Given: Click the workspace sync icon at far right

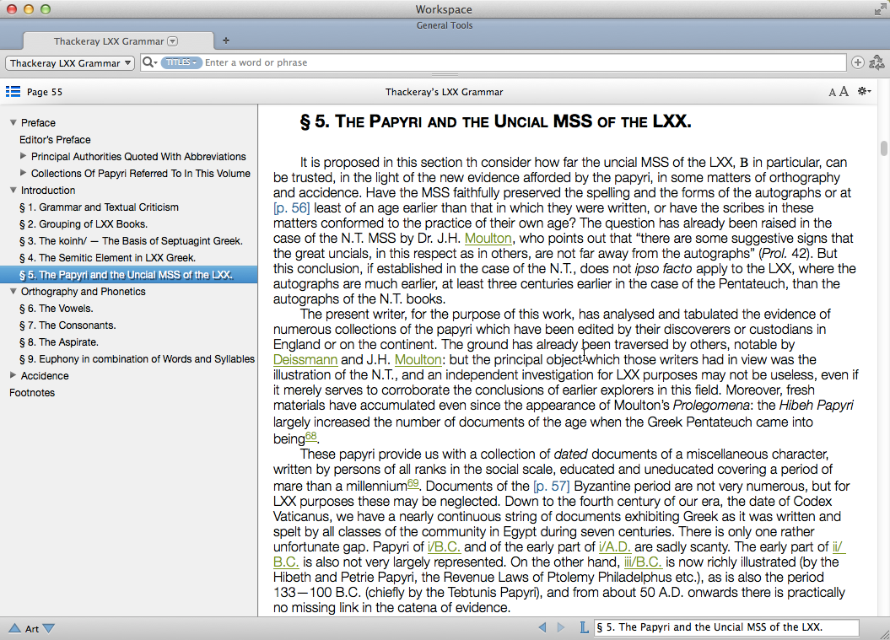Looking at the screenshot, I should point(877,62).
